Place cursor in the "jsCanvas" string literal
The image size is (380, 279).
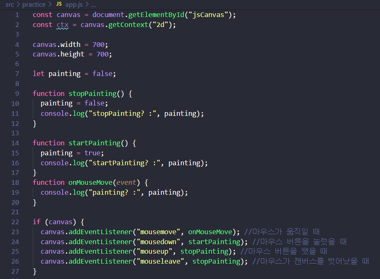pyautogui.click(x=207, y=14)
